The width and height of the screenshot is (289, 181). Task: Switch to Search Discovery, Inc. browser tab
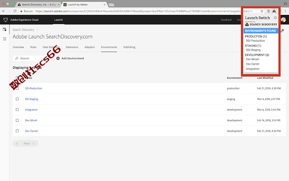(38, 5)
